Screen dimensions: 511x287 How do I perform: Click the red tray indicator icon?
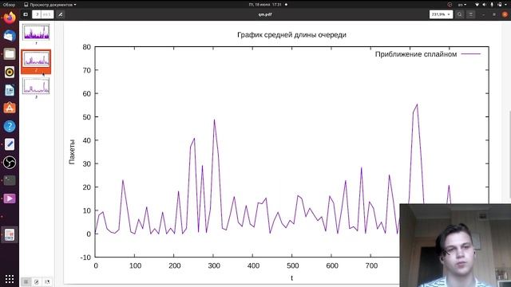click(x=450, y=5)
